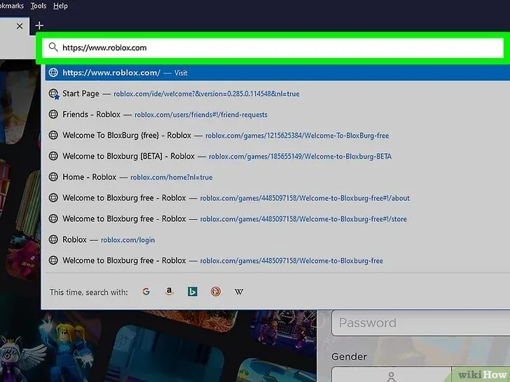Click the roblox.com/users/friends#!/friend-requests URL text
Screen dimensions: 510x382
click(201, 115)
